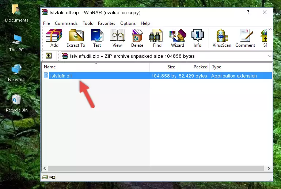Viewport: 281px width, 189px height.
Task: Open the Comment tool
Action: click(x=245, y=38)
